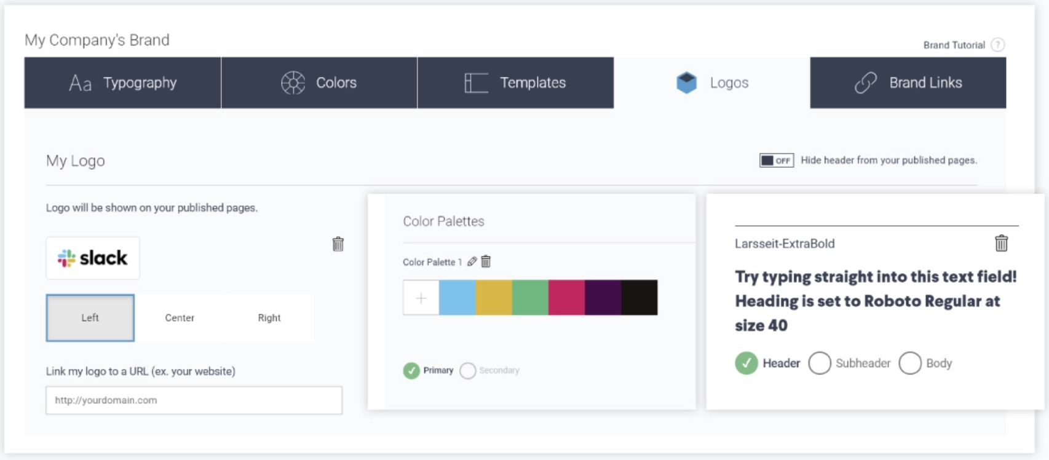Add a new color with the plus swatch
Viewport: 1049px width, 460px height.
tap(421, 298)
